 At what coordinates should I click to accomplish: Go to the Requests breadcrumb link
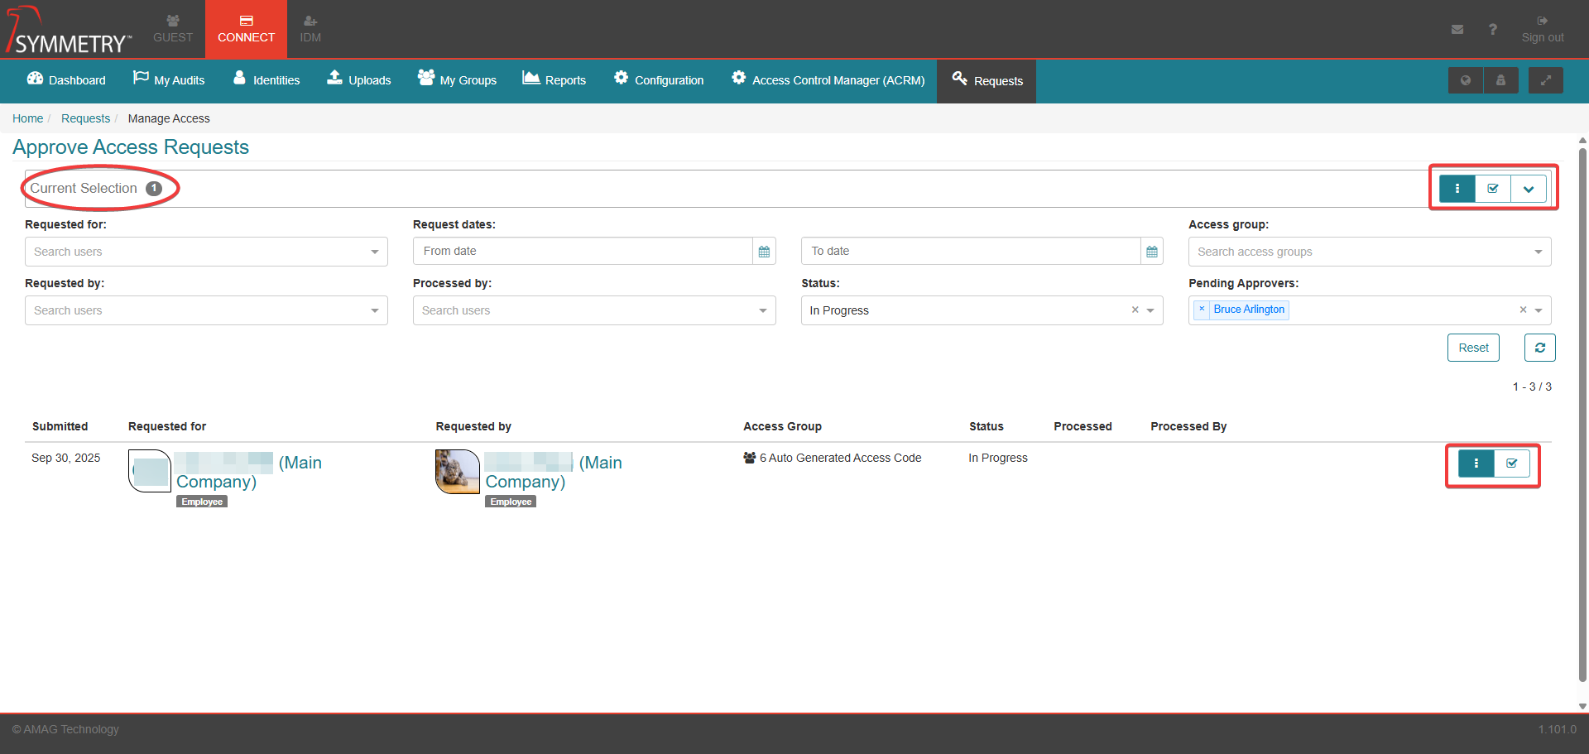pyautogui.click(x=85, y=118)
